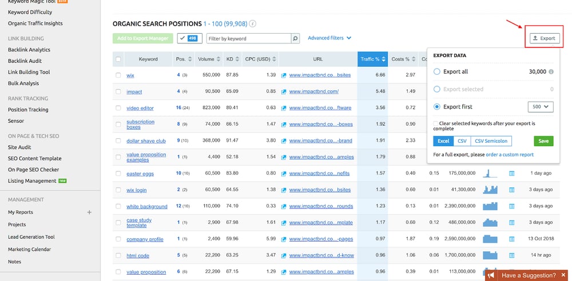Viewport: 572px width, 281px height.
Task: Click megaphone icon in suggestion banner
Action: [x=491, y=275]
